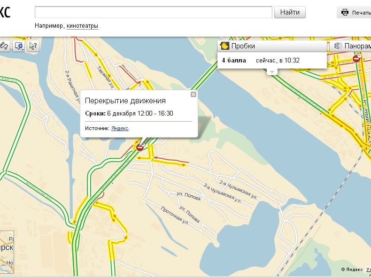The image size is (371, 278).
Task: Click the © Яндекс copyright link
Action: tap(352, 270)
